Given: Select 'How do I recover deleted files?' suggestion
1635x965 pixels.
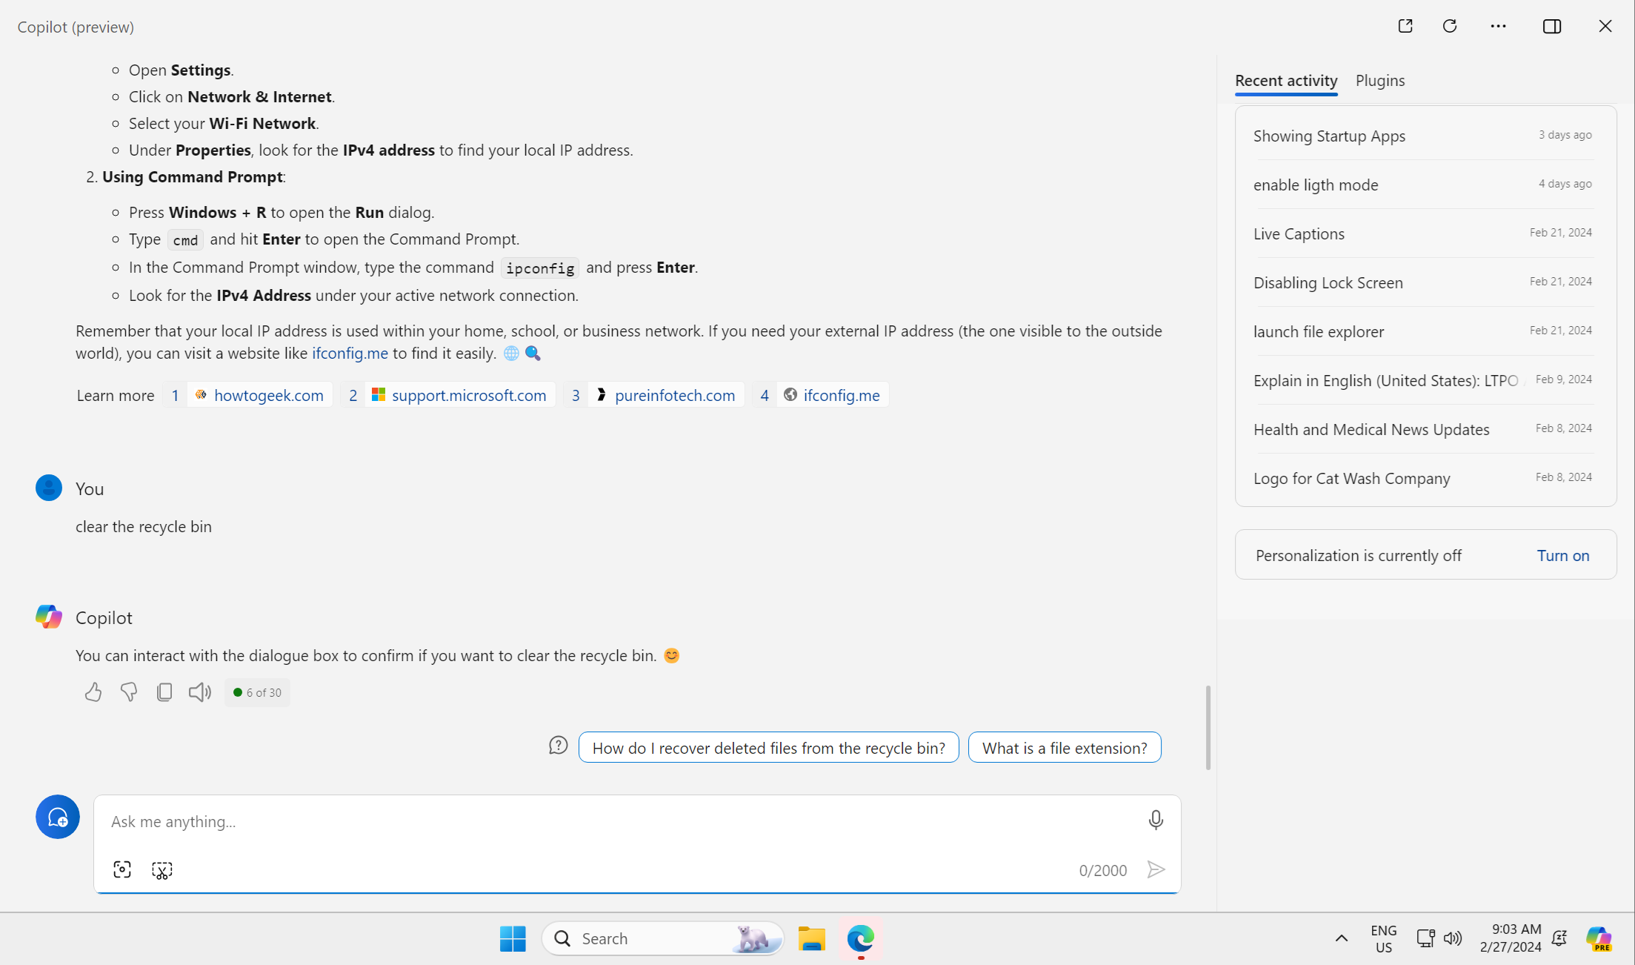Looking at the screenshot, I should click(768, 747).
